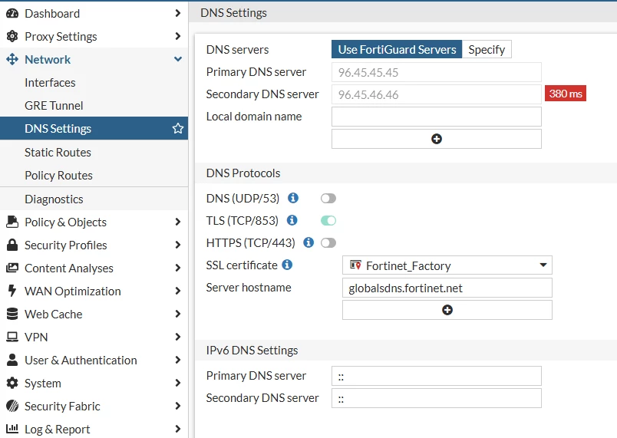Expand Security Profiles chevron

coord(178,245)
